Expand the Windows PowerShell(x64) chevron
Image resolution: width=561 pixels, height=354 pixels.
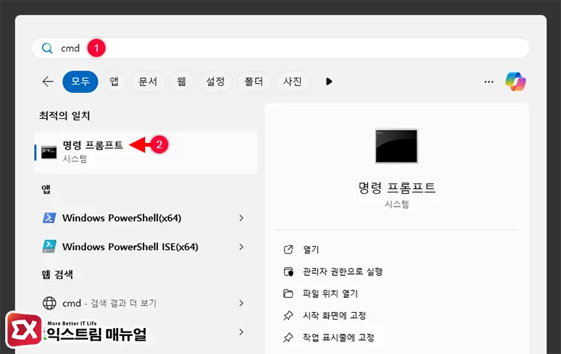click(242, 218)
